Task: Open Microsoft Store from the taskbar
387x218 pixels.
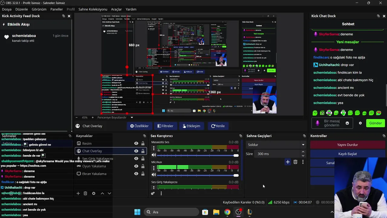Action: [x=205, y=212]
